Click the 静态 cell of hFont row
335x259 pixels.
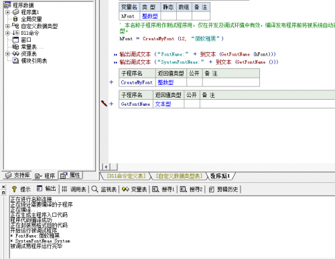pos(169,16)
